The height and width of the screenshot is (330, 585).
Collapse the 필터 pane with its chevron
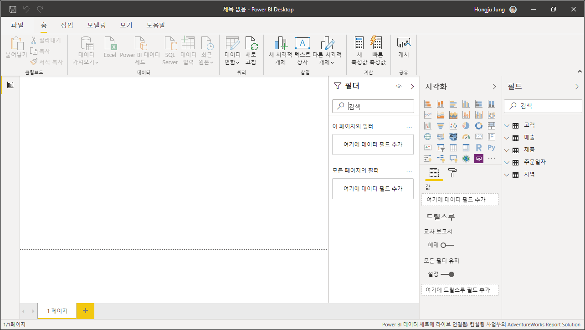[x=412, y=87]
